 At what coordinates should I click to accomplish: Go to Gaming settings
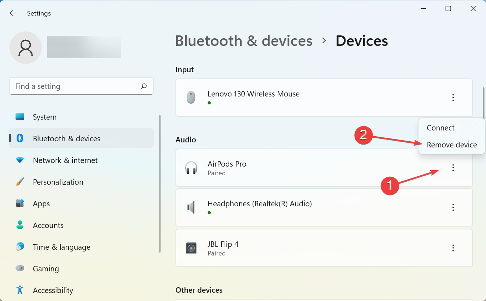(x=81, y=268)
